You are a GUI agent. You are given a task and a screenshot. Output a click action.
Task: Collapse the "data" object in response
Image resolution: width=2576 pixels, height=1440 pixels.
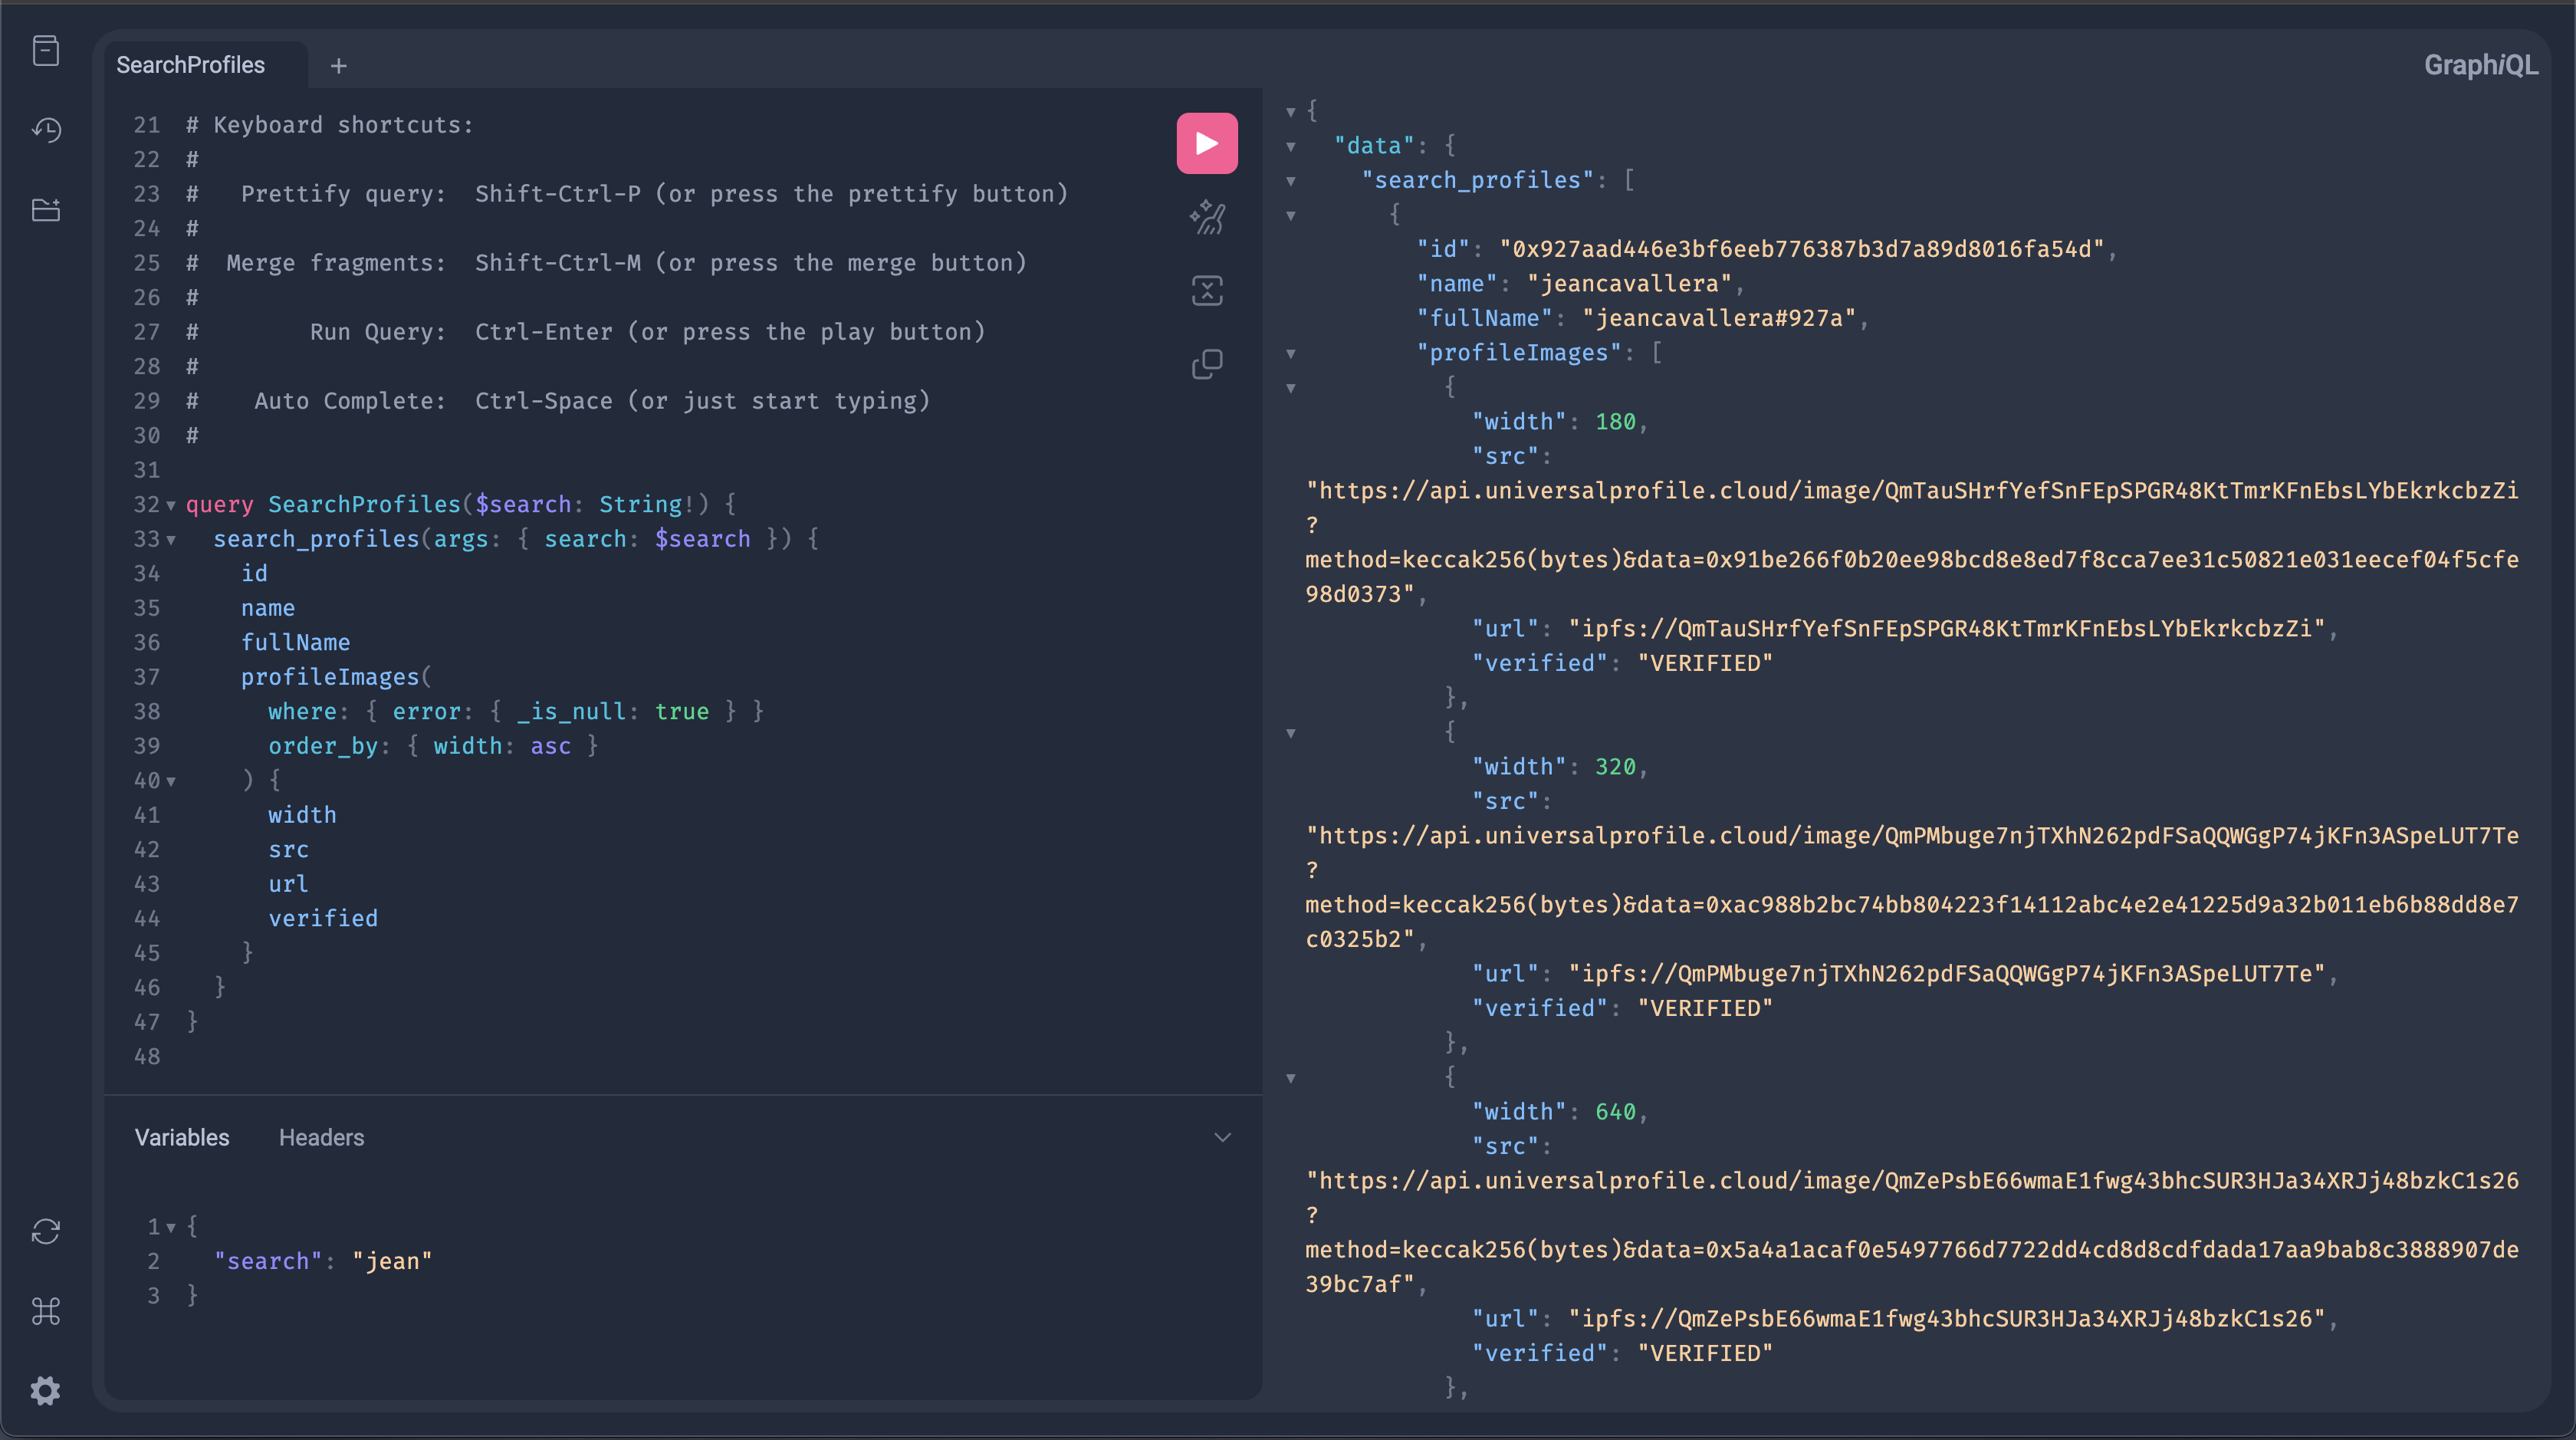[x=1291, y=147]
